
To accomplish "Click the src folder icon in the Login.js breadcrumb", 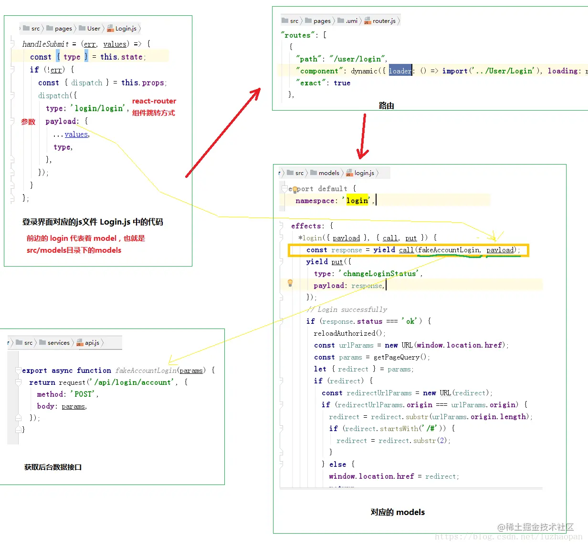I will (26, 28).
